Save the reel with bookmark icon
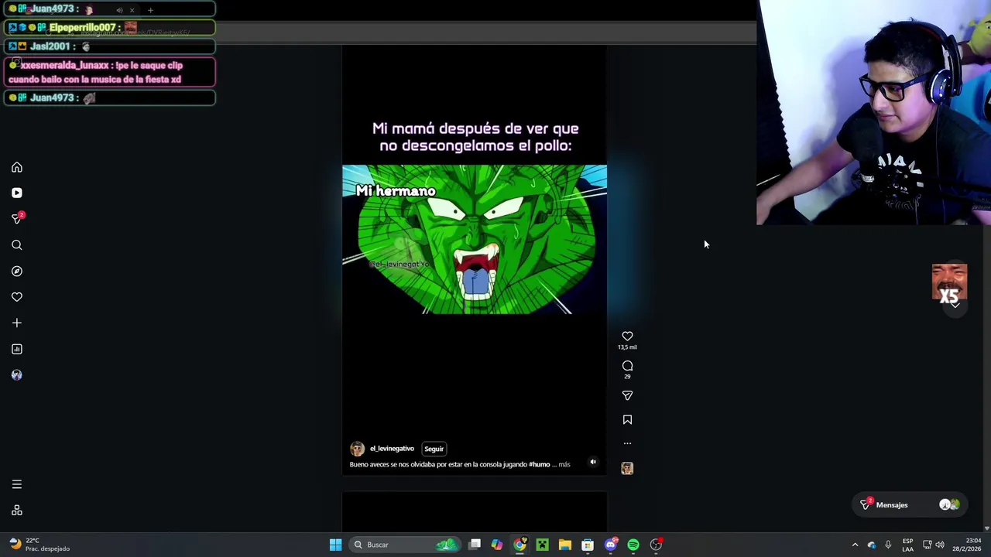The width and height of the screenshot is (991, 557). [x=627, y=419]
